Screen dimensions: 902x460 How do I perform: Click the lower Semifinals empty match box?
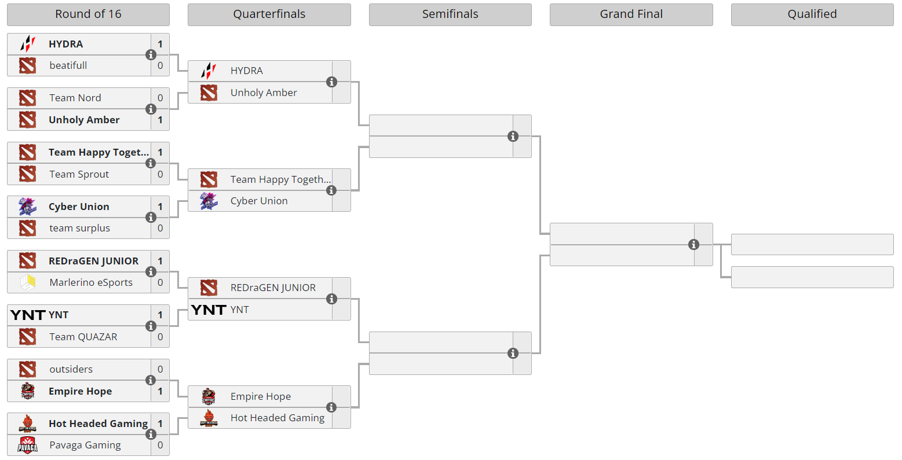440,353
